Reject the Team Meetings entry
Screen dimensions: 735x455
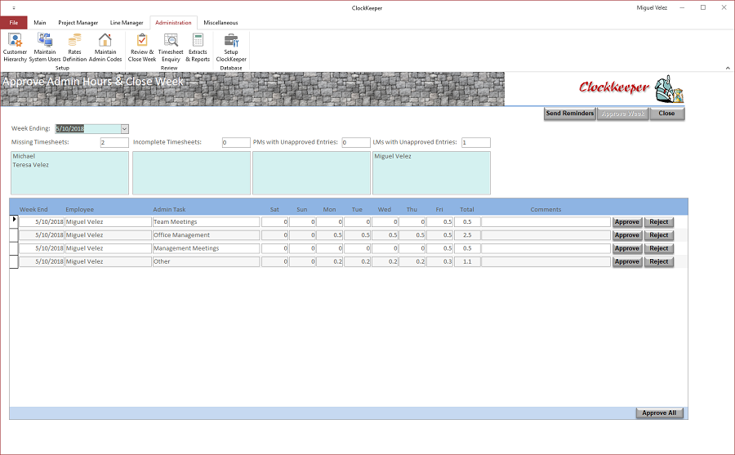pos(658,222)
